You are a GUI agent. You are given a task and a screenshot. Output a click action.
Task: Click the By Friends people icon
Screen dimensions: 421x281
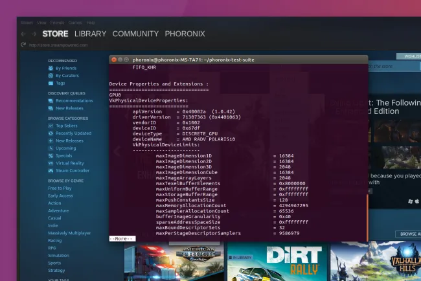(51, 68)
